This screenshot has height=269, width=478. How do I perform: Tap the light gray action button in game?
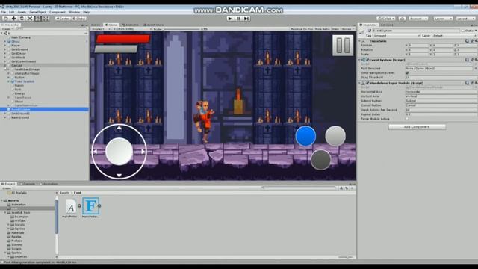tap(335, 136)
